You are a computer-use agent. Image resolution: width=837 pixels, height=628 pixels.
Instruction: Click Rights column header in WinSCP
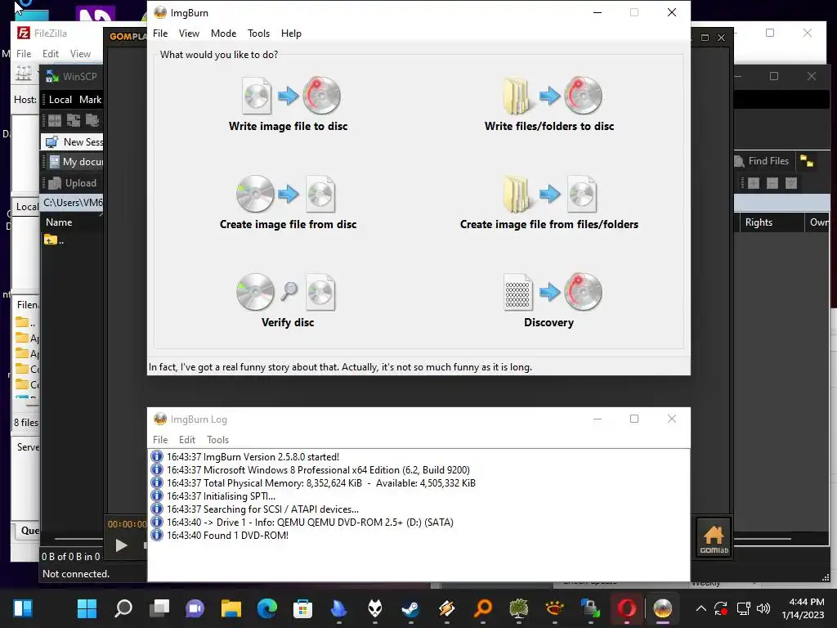tap(759, 222)
